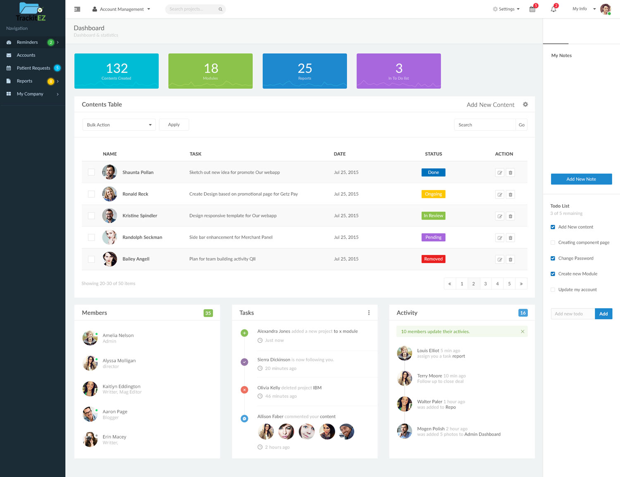
Task: Open the Bulk Action dropdown
Action: pyautogui.click(x=119, y=125)
